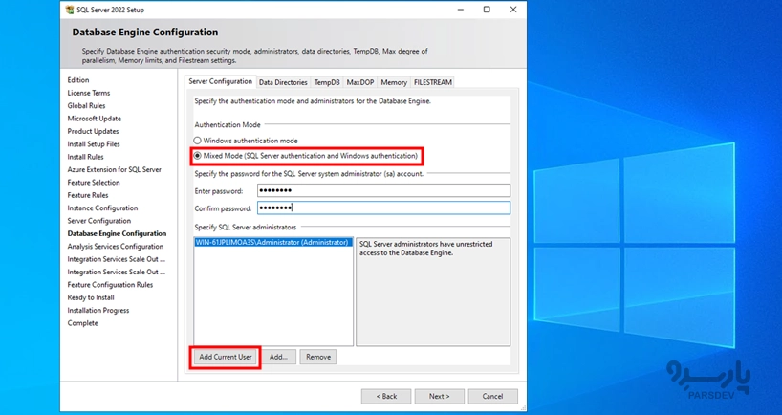Switch to the Memory tab
The height and width of the screenshot is (415, 782).
click(x=394, y=82)
